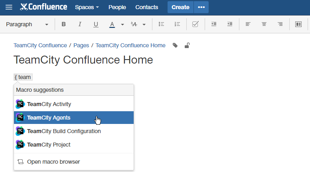
Task: Align text to the right
Action: click(x=280, y=24)
